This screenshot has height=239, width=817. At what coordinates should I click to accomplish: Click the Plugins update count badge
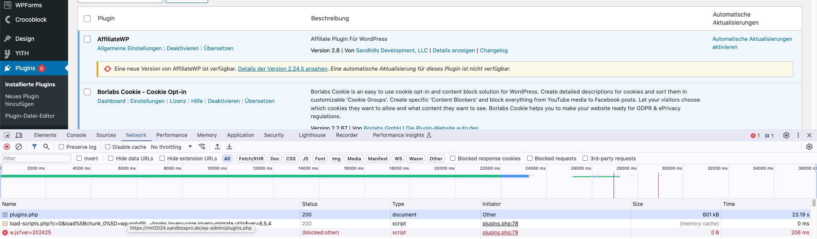click(42, 68)
